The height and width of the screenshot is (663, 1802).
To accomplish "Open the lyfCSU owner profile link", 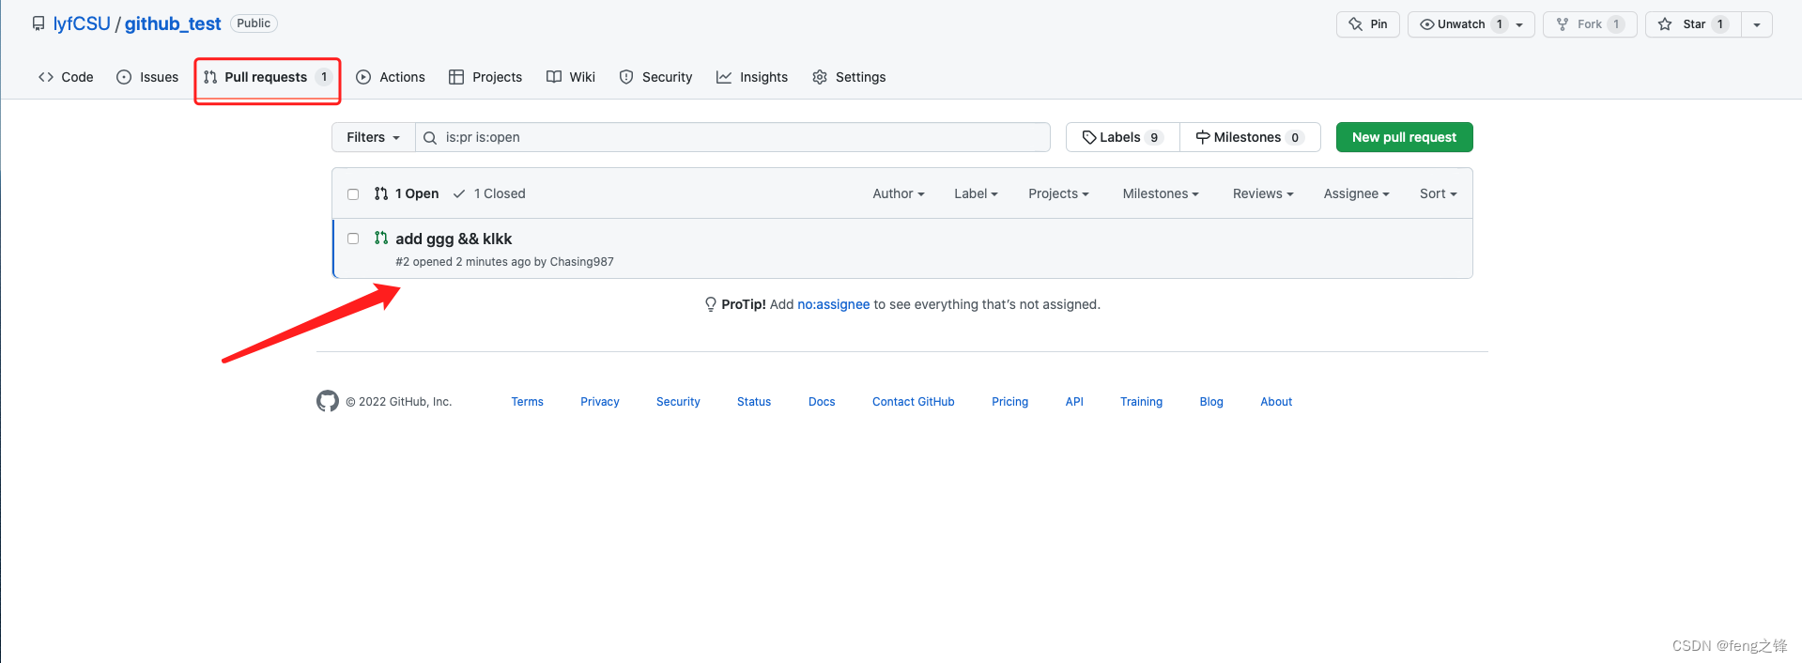I will tap(82, 23).
